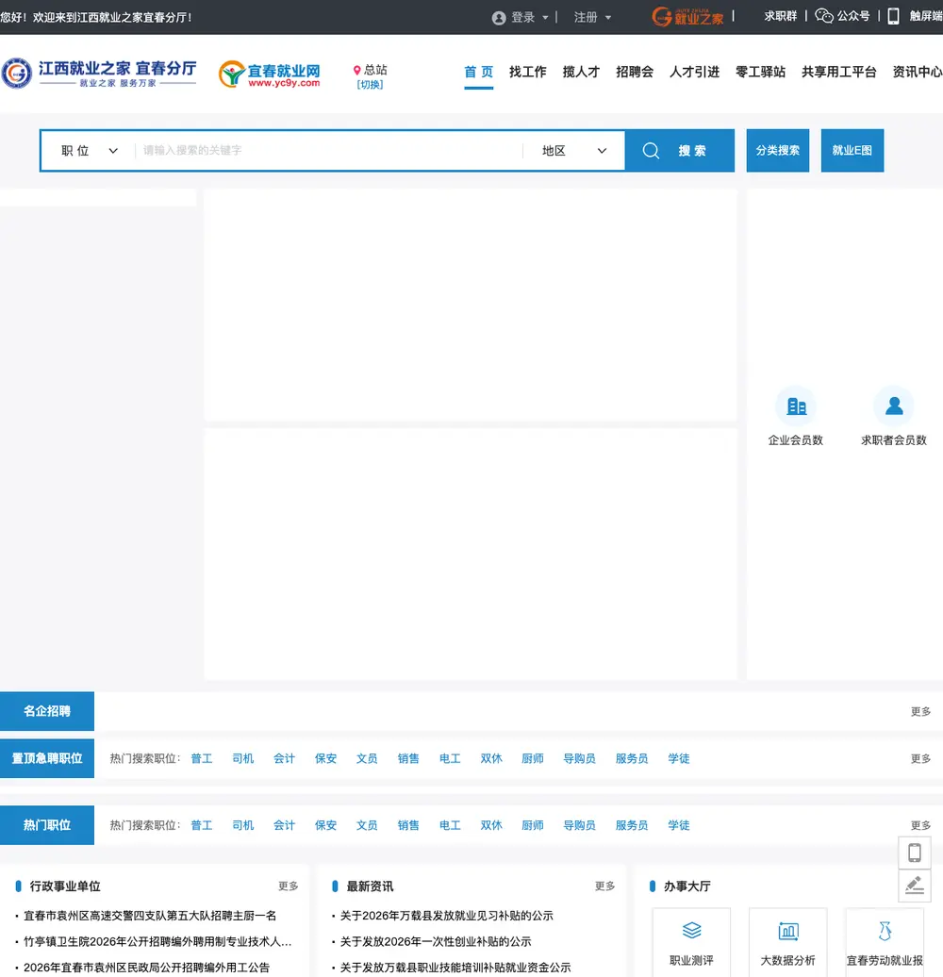Click the blue 搜索 button

(680, 151)
